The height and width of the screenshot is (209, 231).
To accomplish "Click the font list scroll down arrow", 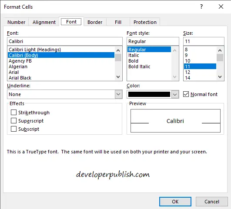I will tap(118, 76).
